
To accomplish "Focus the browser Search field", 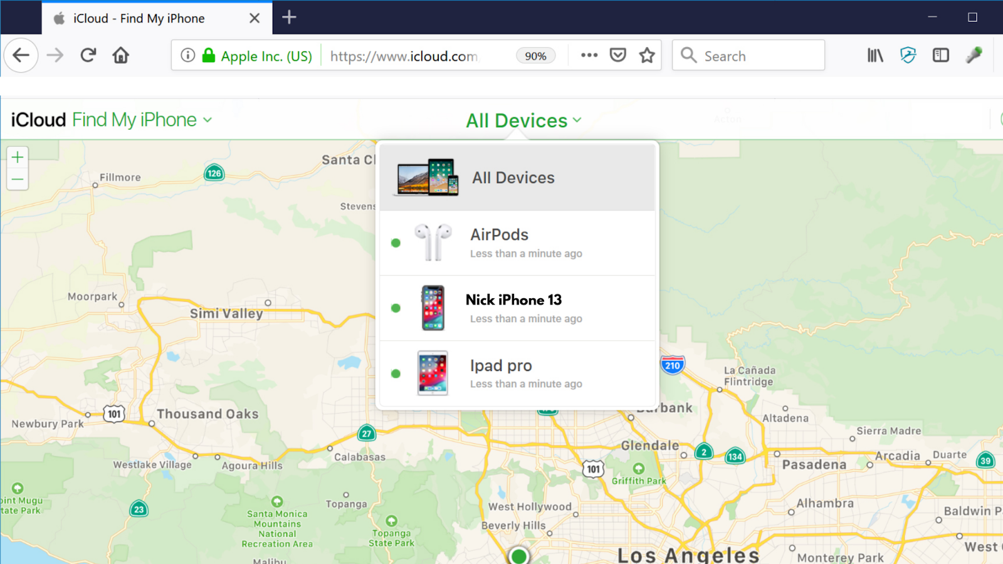I will 748,56.
